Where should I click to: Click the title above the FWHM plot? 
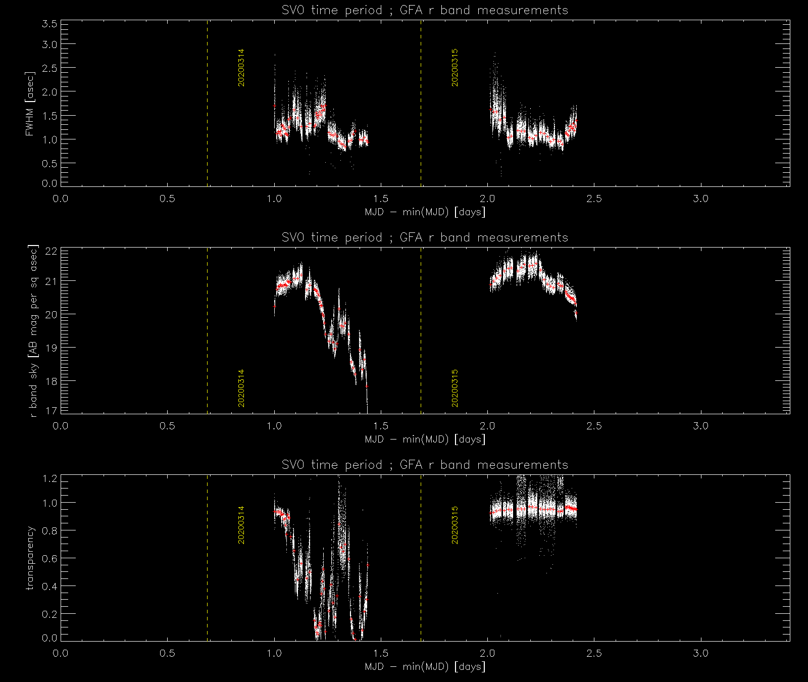click(425, 10)
